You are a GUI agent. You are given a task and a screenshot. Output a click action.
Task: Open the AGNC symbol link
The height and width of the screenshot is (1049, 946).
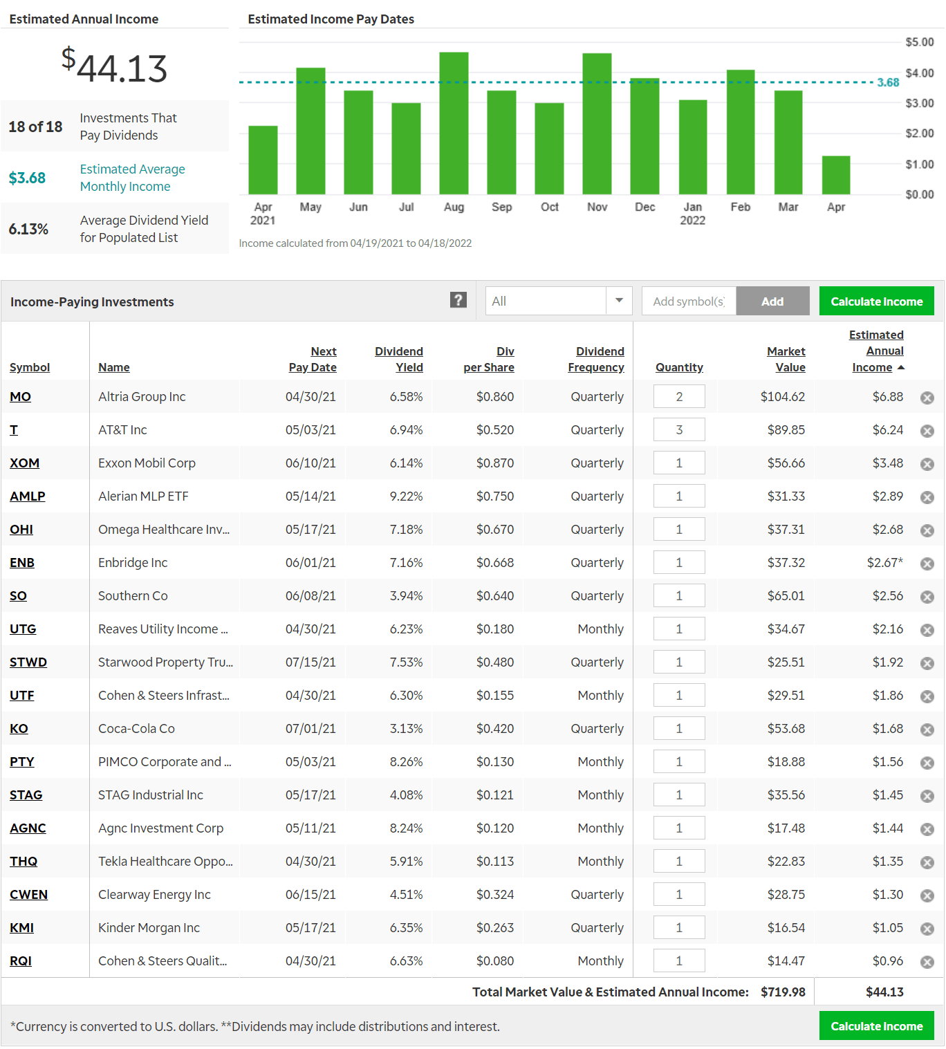(x=28, y=828)
